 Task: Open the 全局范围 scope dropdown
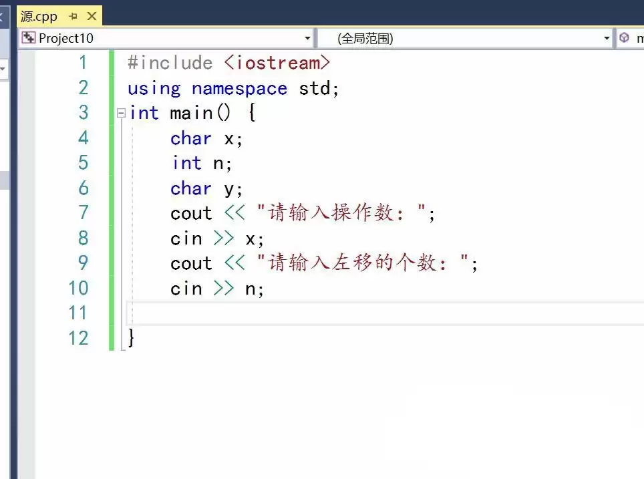607,39
